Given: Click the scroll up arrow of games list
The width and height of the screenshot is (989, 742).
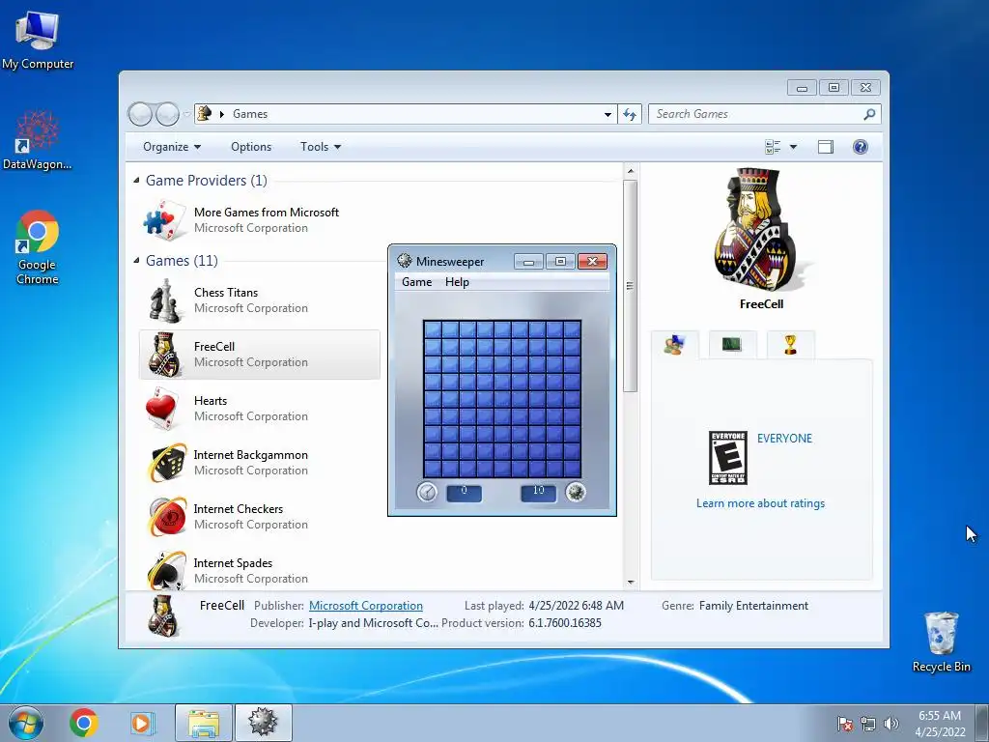Looking at the screenshot, I should click(x=630, y=171).
